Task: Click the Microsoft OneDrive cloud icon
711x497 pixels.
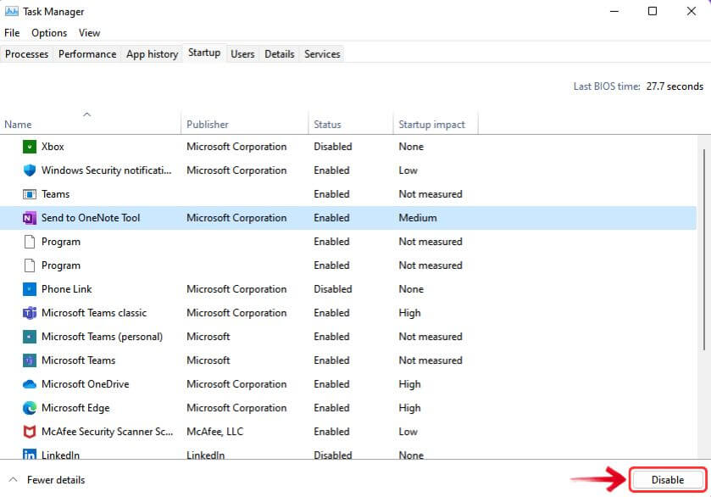Action: pyautogui.click(x=29, y=383)
